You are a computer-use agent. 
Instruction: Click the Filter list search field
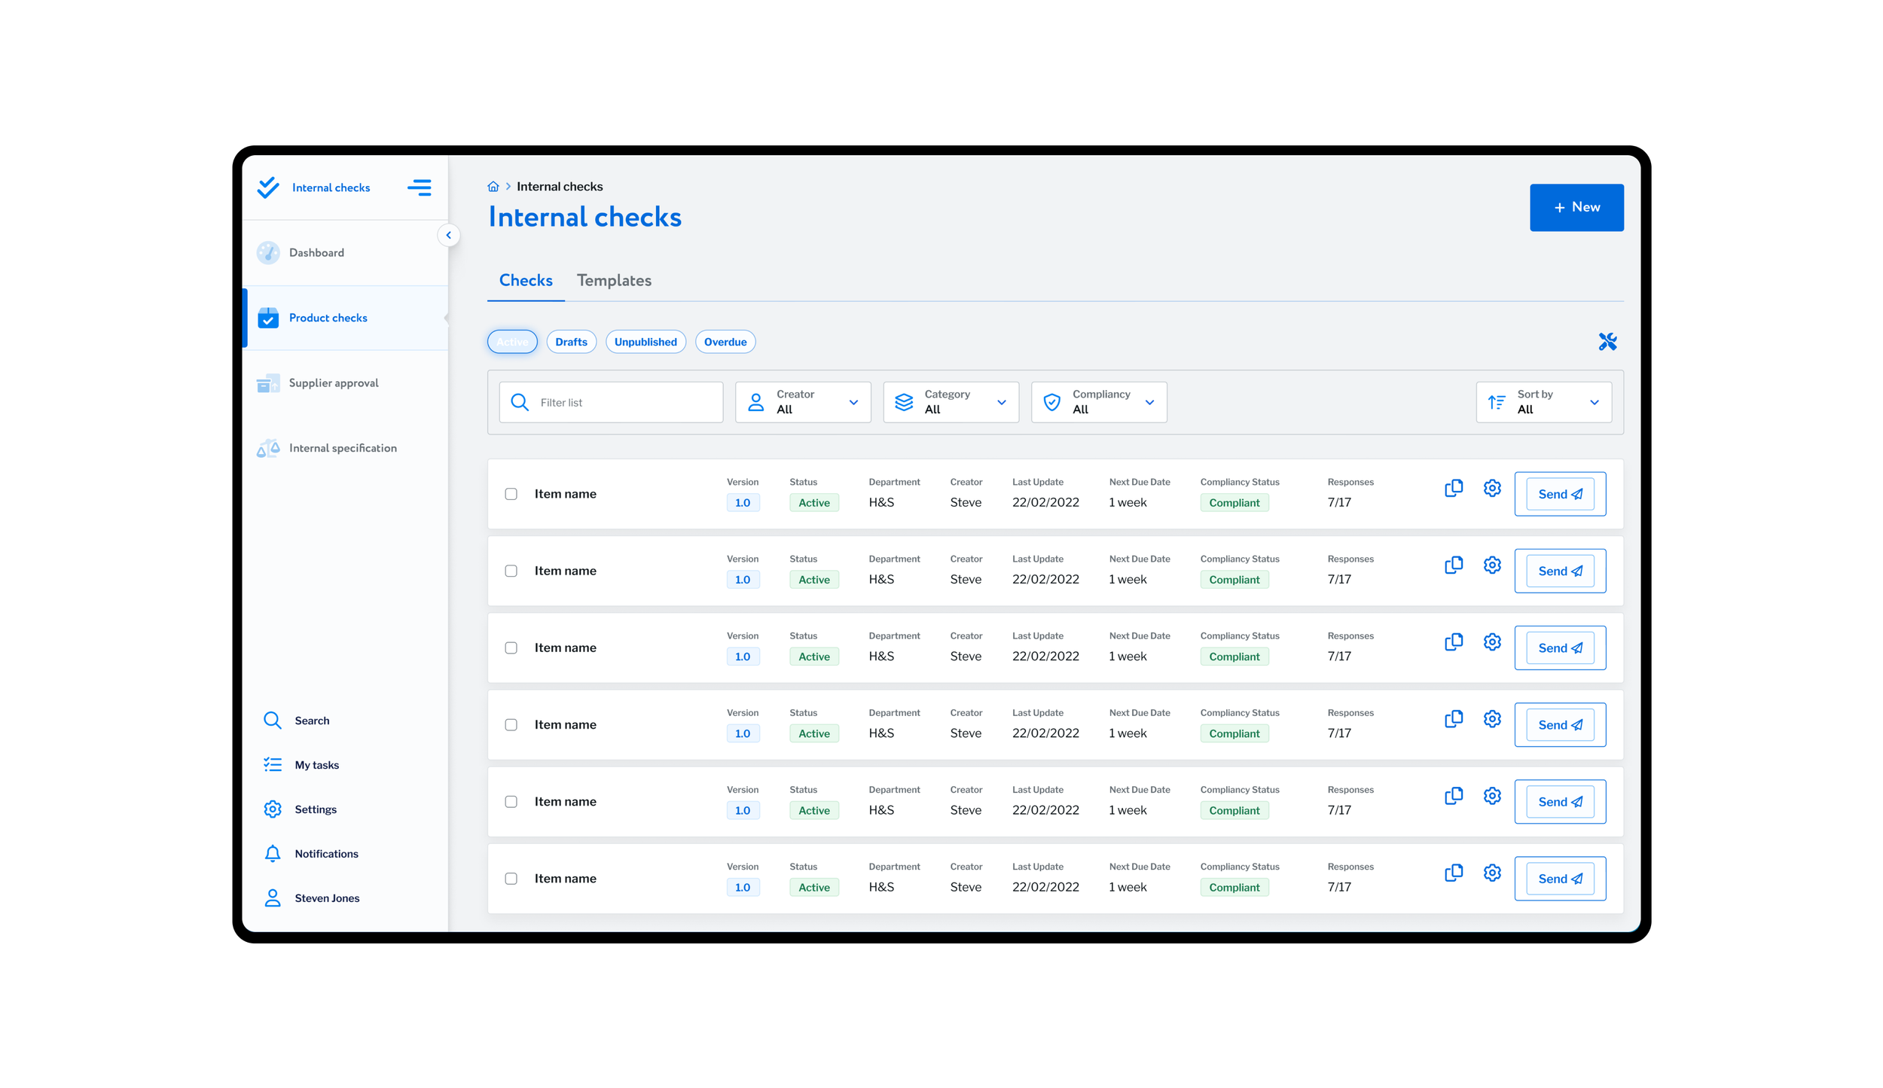(611, 402)
